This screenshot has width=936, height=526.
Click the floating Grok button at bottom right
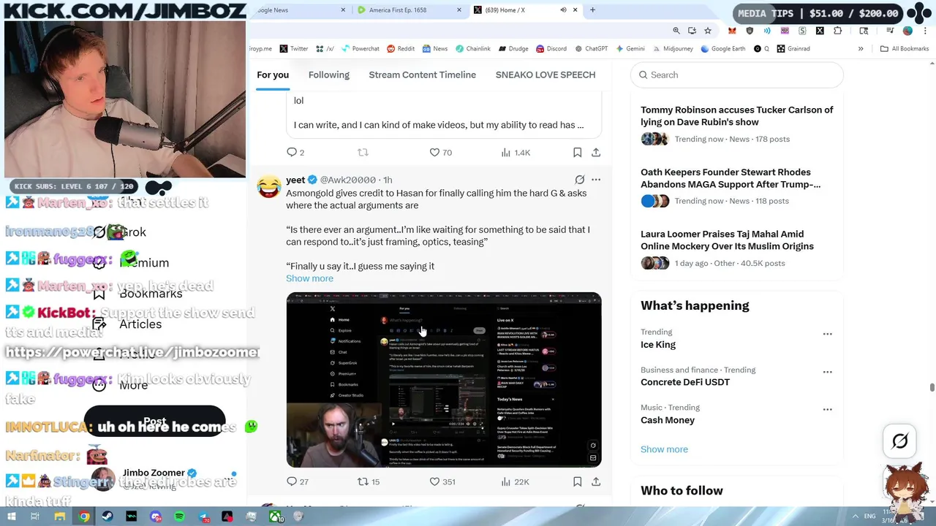point(900,441)
